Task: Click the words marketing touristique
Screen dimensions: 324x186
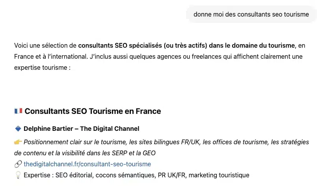Action: pos(219,175)
